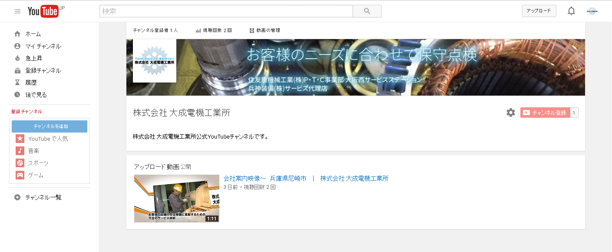The image size is (612, 252).
Task: Click the My Channel person icon
Action: pos(17,46)
